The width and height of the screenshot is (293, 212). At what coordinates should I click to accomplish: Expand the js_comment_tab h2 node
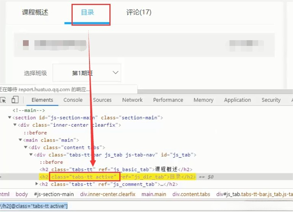pyautogui.click(x=36, y=184)
